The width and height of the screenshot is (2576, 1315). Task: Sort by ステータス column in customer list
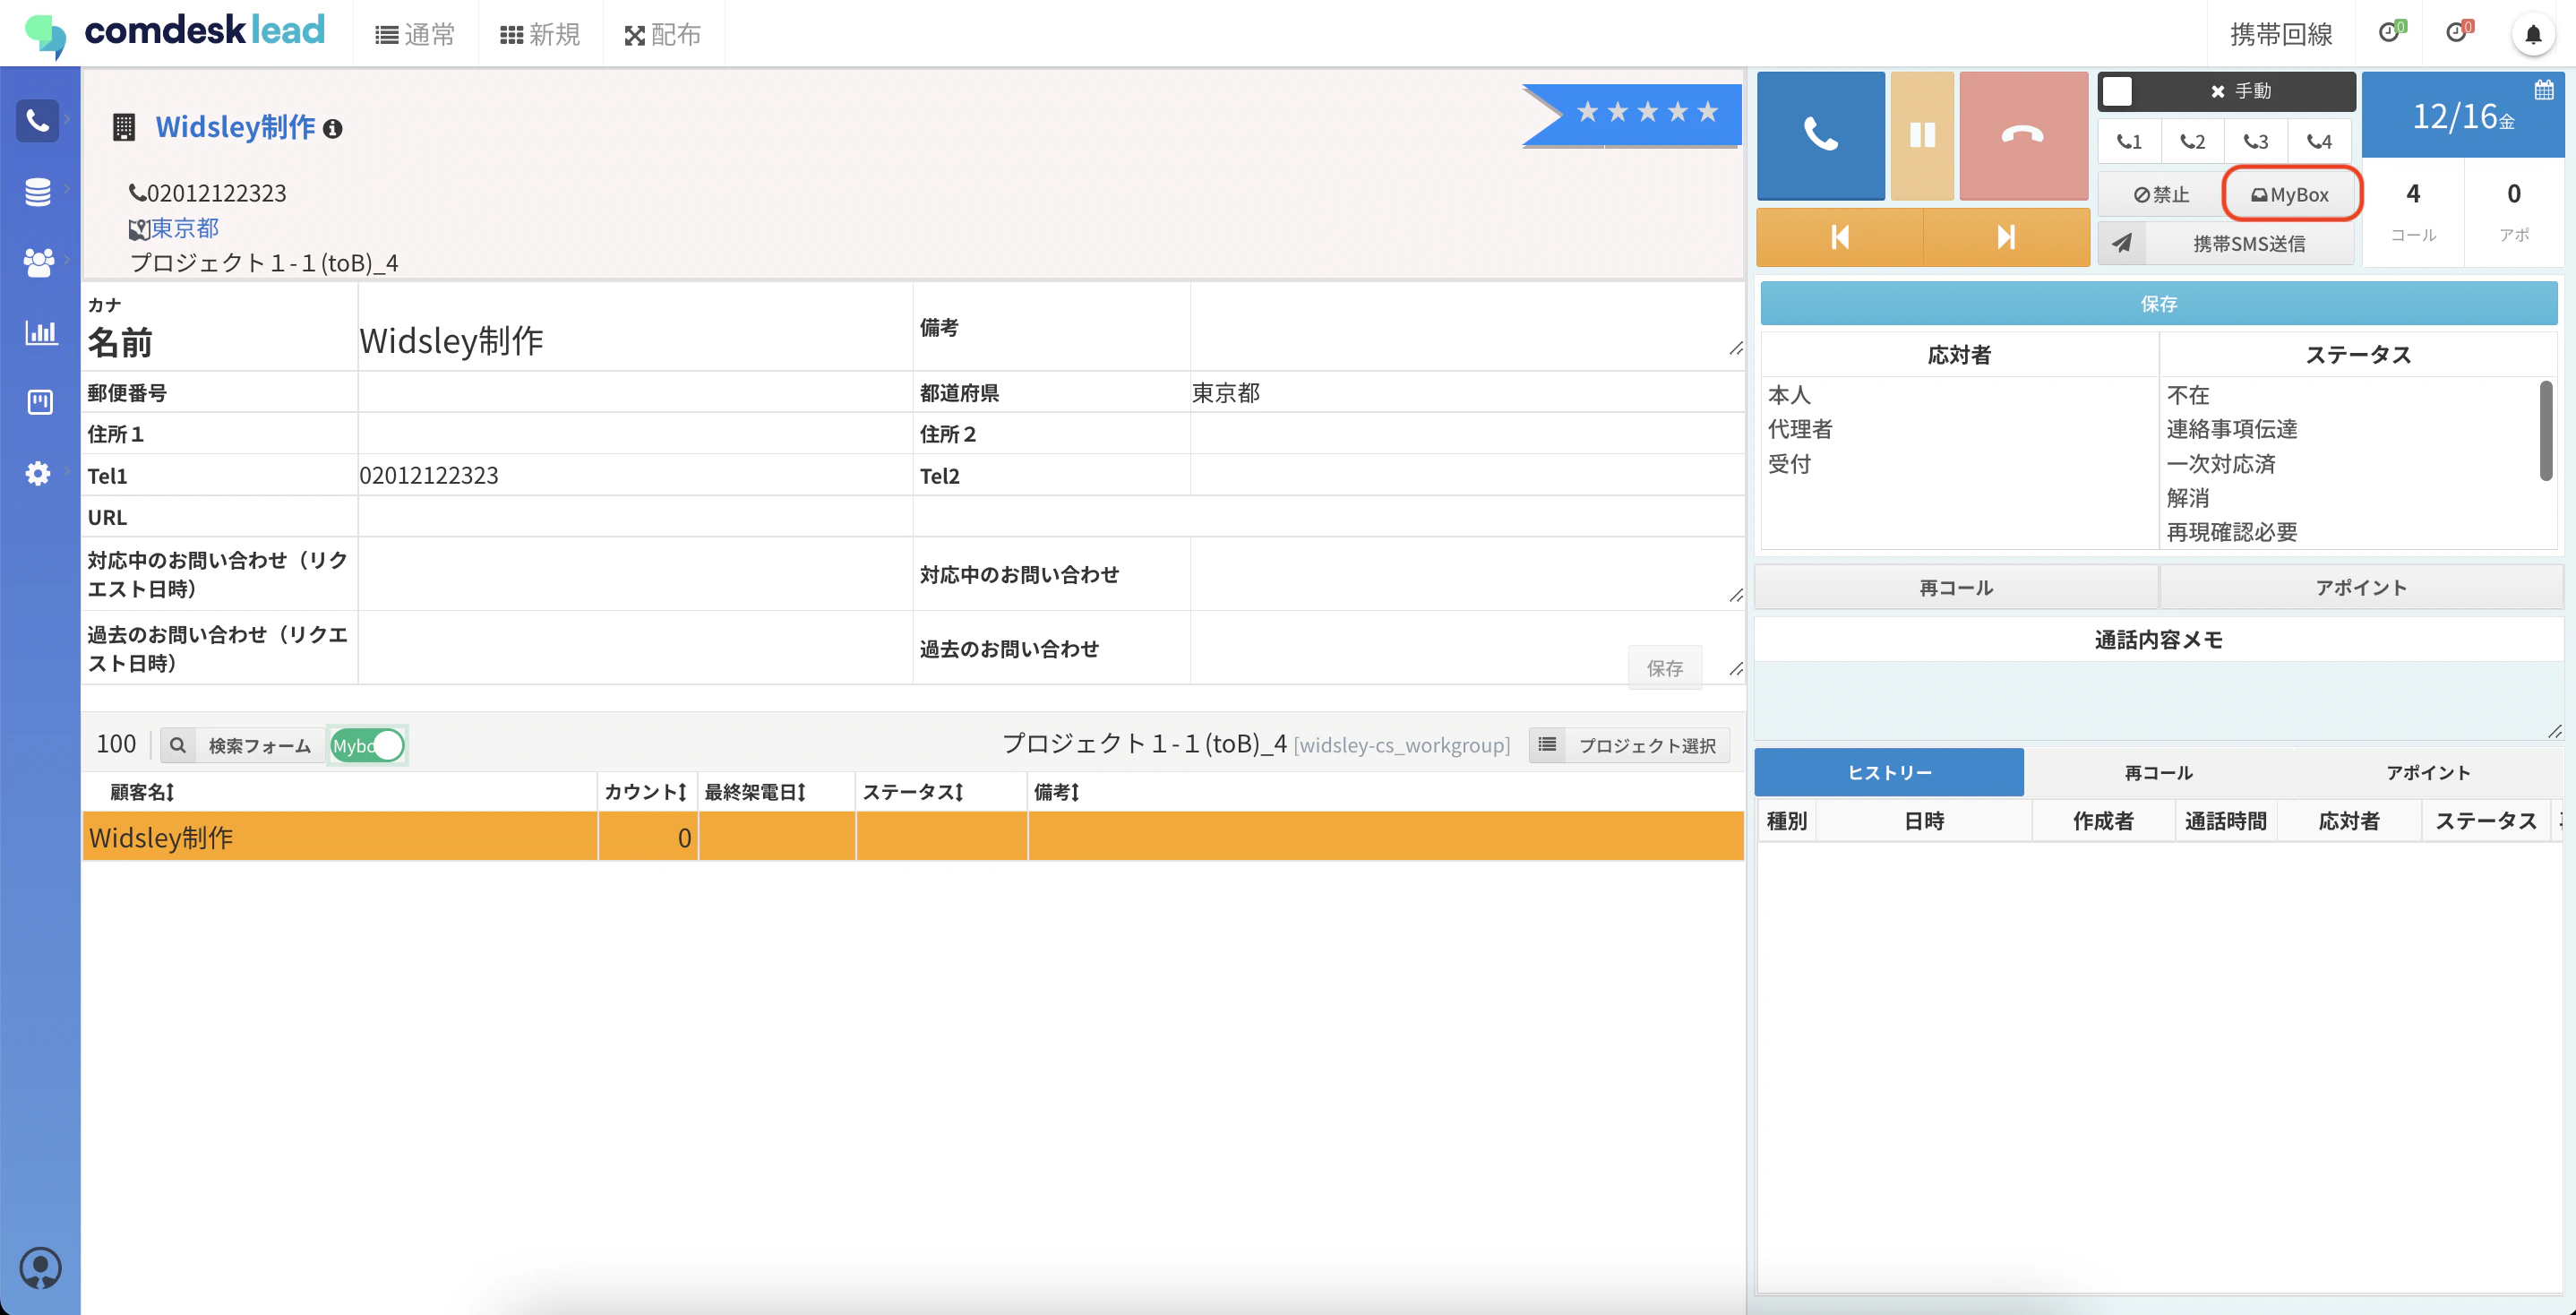[x=913, y=792]
